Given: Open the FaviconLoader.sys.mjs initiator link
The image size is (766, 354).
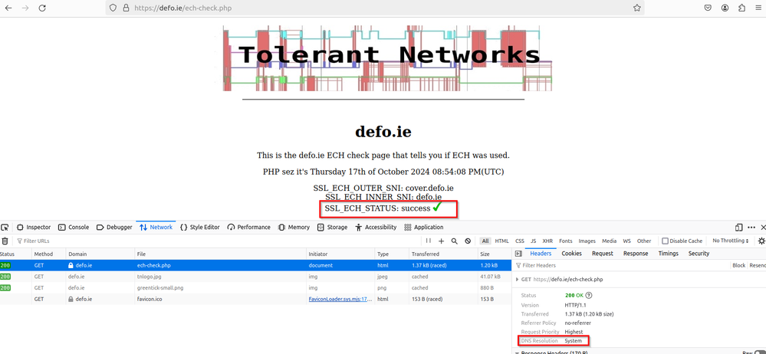Looking at the screenshot, I should (340, 300).
